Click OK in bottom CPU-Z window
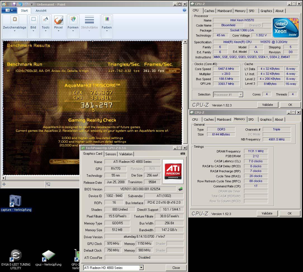The height and width of the screenshot is (272, 303). click(x=290, y=213)
